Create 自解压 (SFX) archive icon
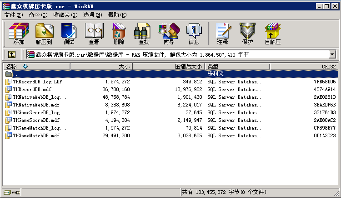Image resolution: width=341 pixels, height=198 pixels. [272, 34]
